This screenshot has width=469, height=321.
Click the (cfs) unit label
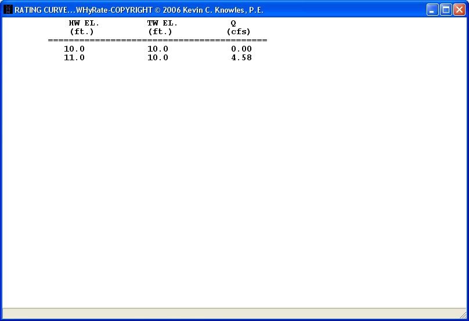click(239, 32)
